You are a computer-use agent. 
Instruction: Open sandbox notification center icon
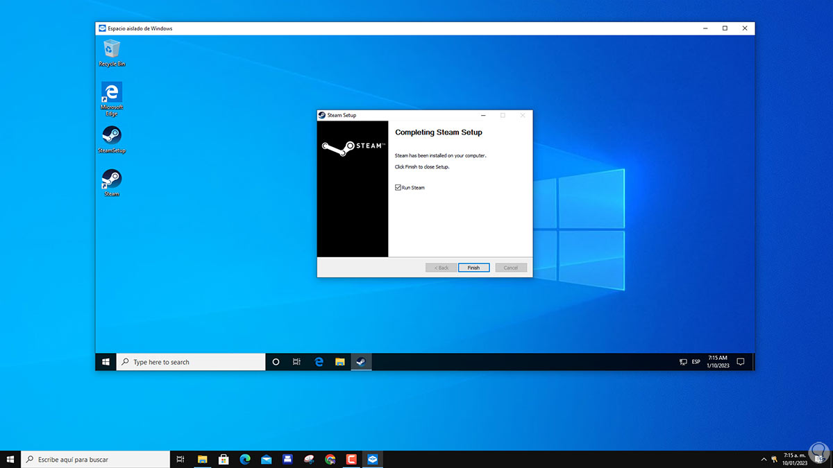click(x=741, y=362)
